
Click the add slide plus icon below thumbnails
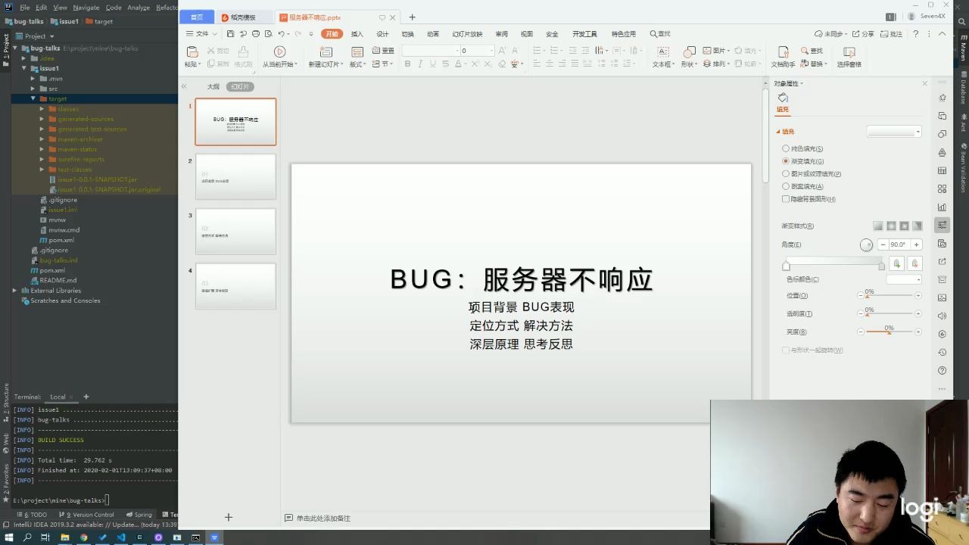[228, 517]
